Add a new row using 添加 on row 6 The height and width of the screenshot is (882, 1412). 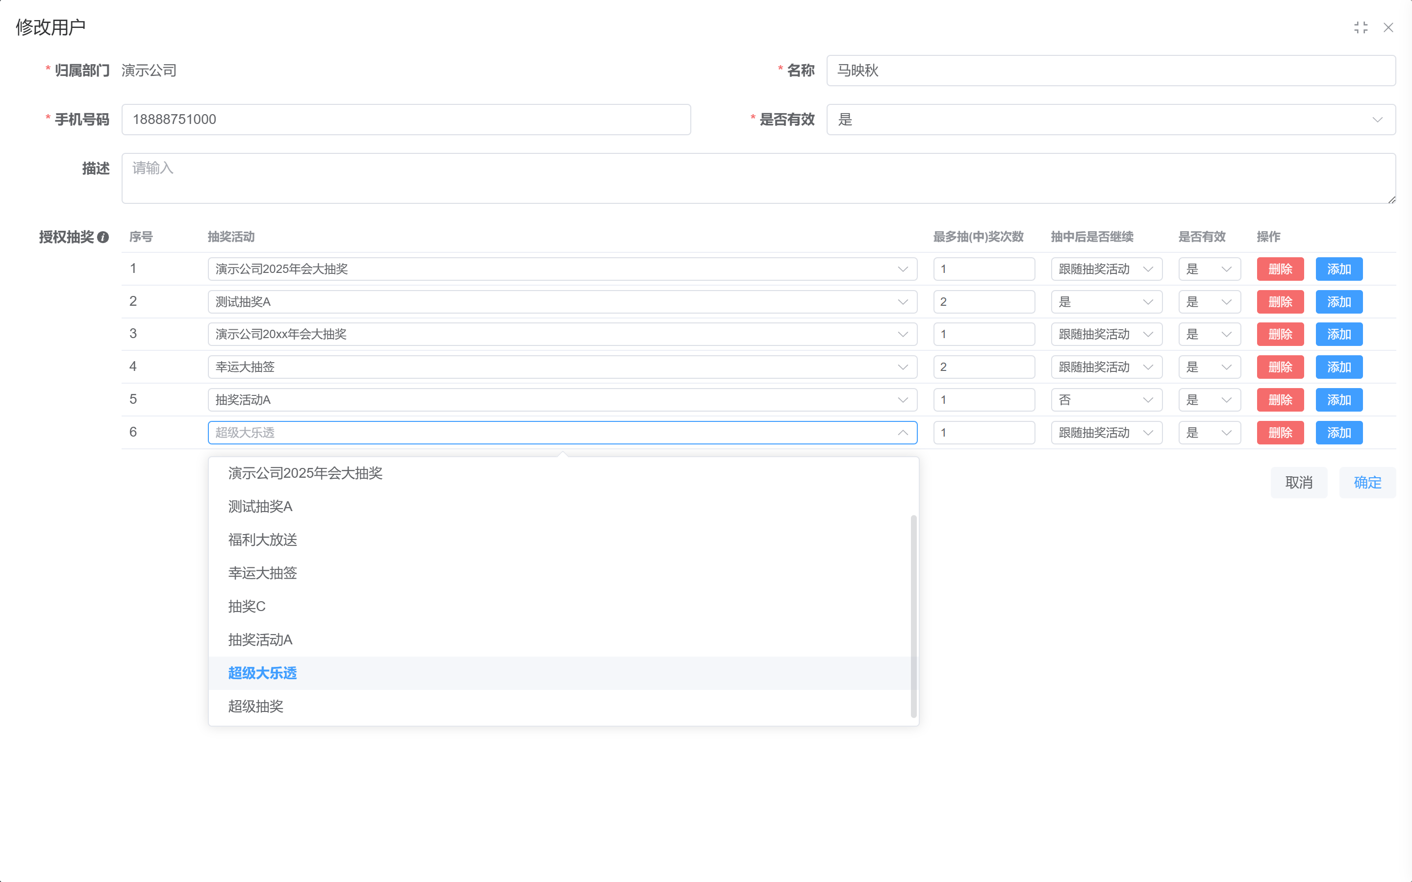pos(1339,433)
